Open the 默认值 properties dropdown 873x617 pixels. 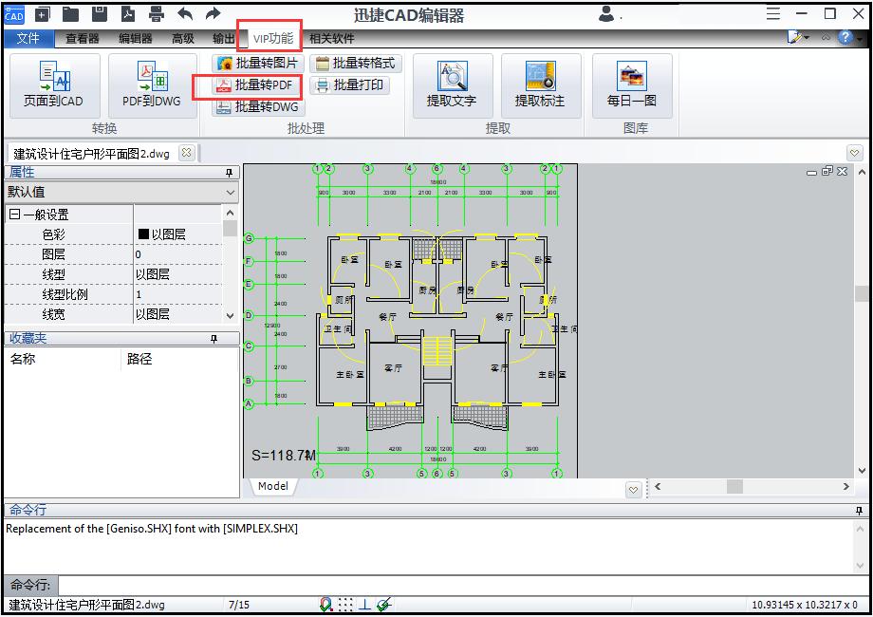coord(231,192)
